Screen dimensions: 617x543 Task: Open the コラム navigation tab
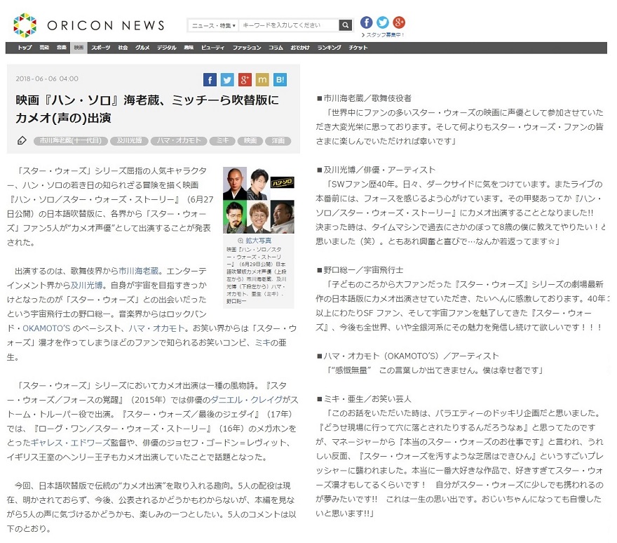[x=276, y=48]
